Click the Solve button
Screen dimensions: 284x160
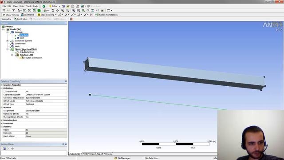point(53,6)
